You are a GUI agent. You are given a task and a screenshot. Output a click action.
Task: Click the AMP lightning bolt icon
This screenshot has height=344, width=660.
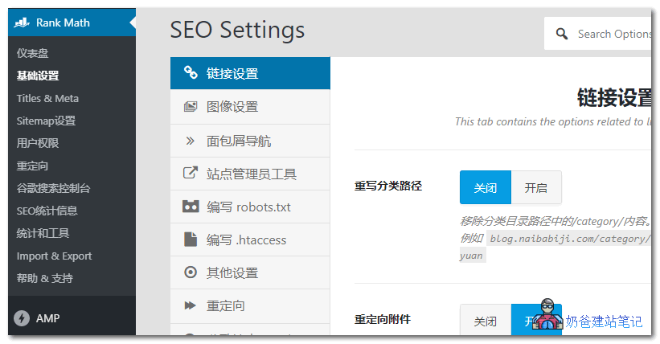[23, 318]
